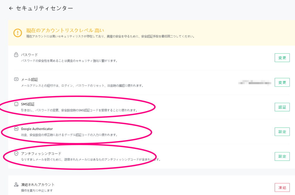This screenshot has width=295, height=195.
Task: Open 設定 for アンチフィッシングコード
Action: click(x=282, y=156)
